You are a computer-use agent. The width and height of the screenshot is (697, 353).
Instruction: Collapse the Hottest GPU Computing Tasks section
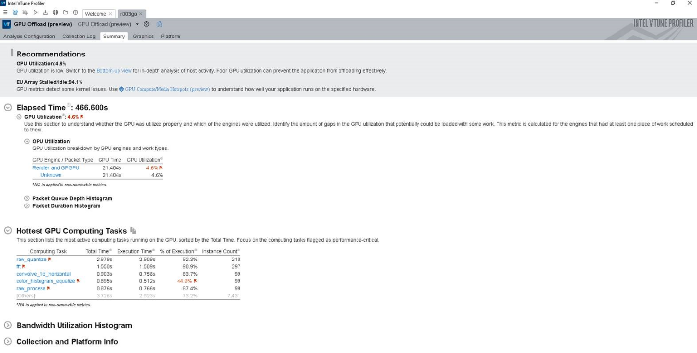[x=8, y=231]
